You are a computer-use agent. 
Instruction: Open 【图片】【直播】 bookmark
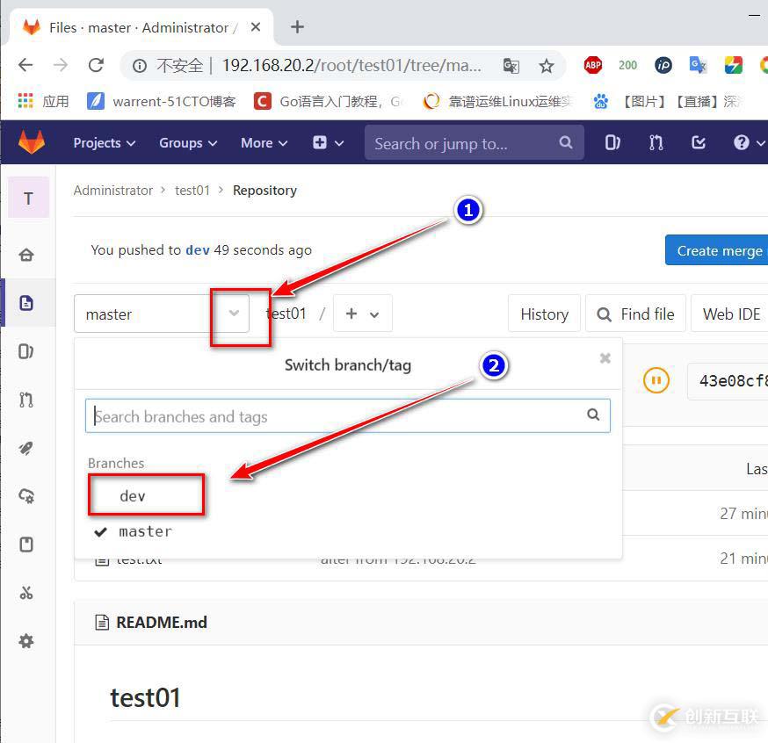(668, 101)
